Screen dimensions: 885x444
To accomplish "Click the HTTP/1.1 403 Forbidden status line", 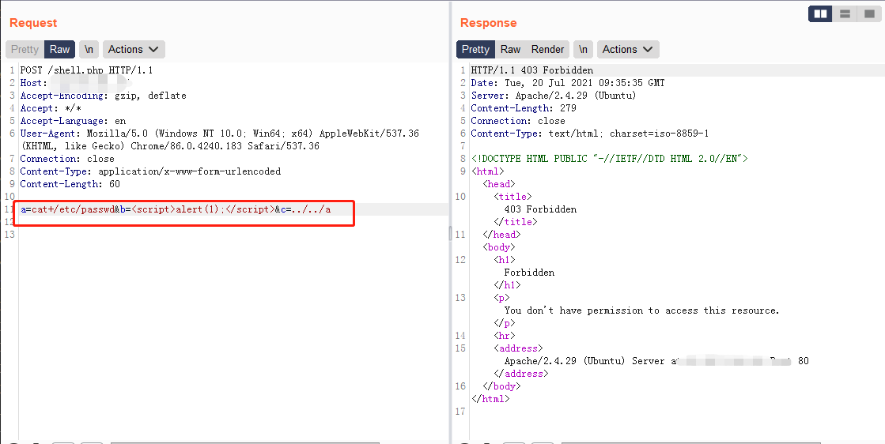I will click(532, 70).
